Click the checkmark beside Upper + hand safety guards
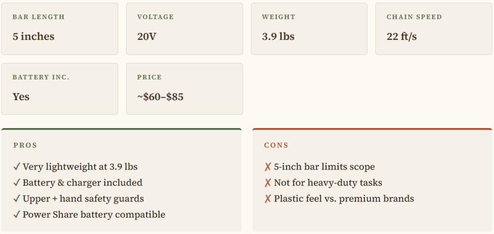This screenshot has height=234, width=494. (x=17, y=199)
